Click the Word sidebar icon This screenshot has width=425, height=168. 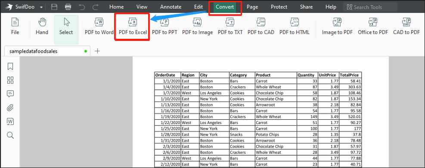(x=10, y=121)
